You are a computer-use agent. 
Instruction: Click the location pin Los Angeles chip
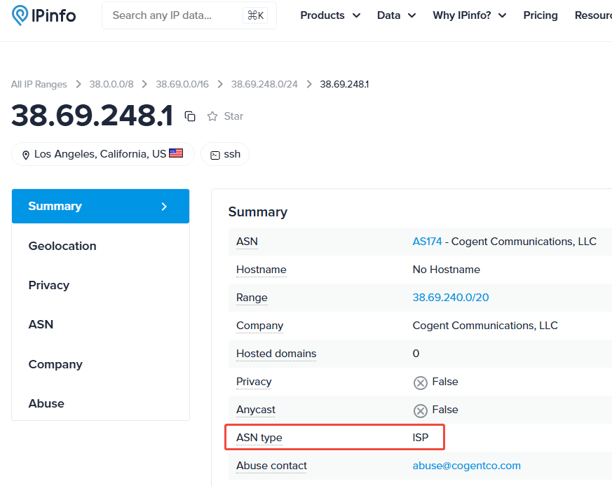[102, 154]
